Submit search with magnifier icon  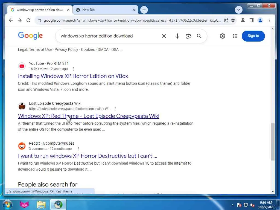tap(199, 36)
